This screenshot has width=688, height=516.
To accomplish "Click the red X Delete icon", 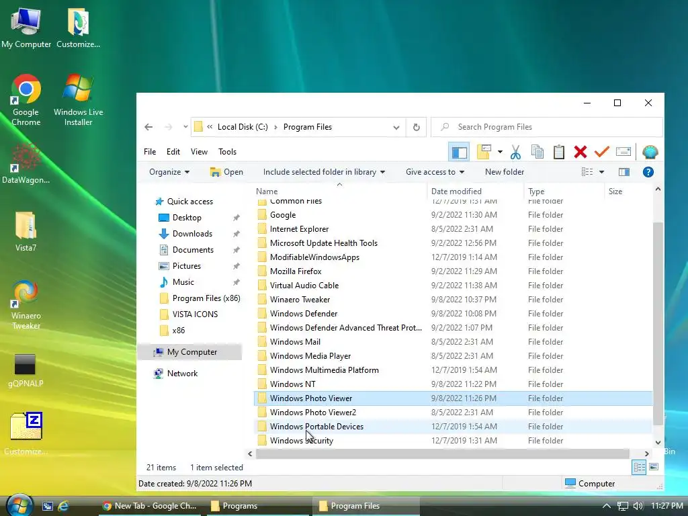I will 580,152.
